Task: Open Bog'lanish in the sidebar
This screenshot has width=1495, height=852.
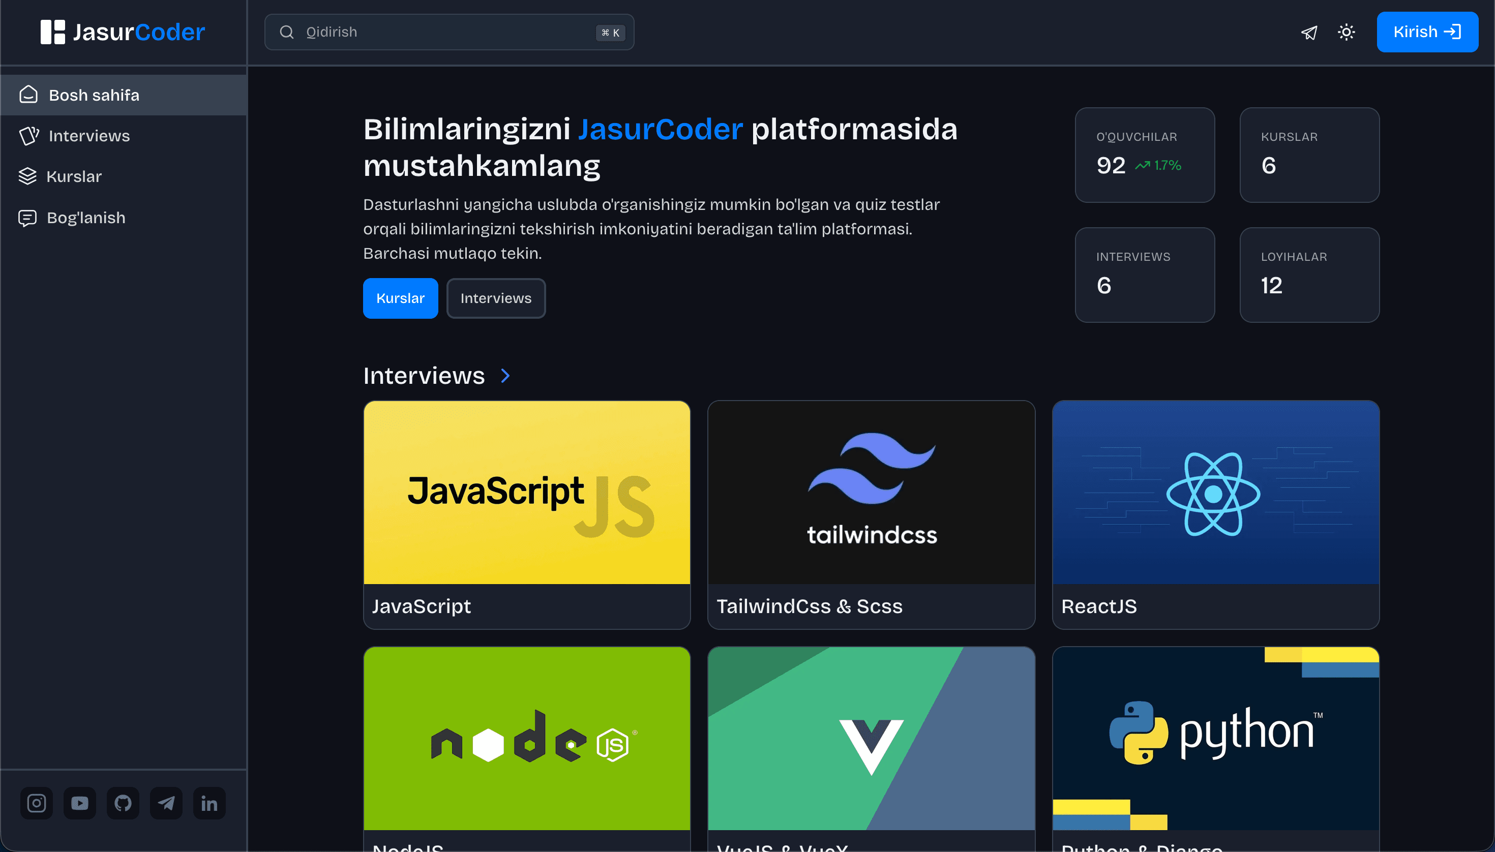Action: 124,218
